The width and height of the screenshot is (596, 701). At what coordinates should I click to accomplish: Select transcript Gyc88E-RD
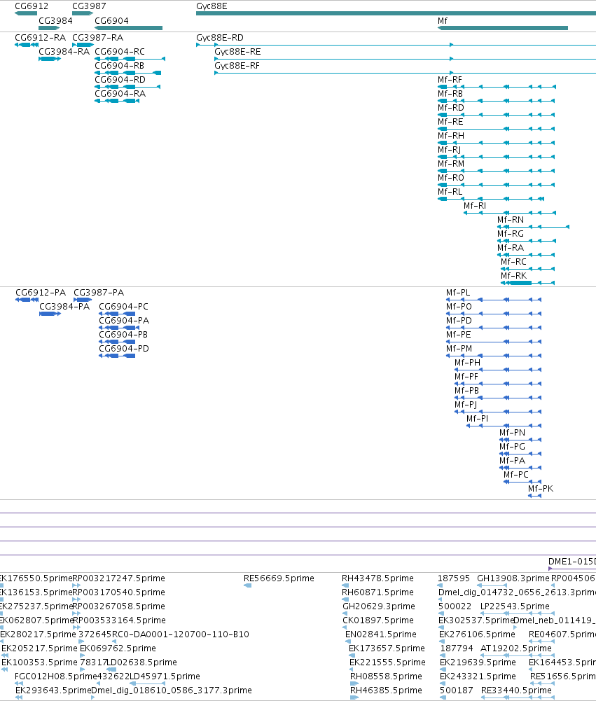(219, 38)
